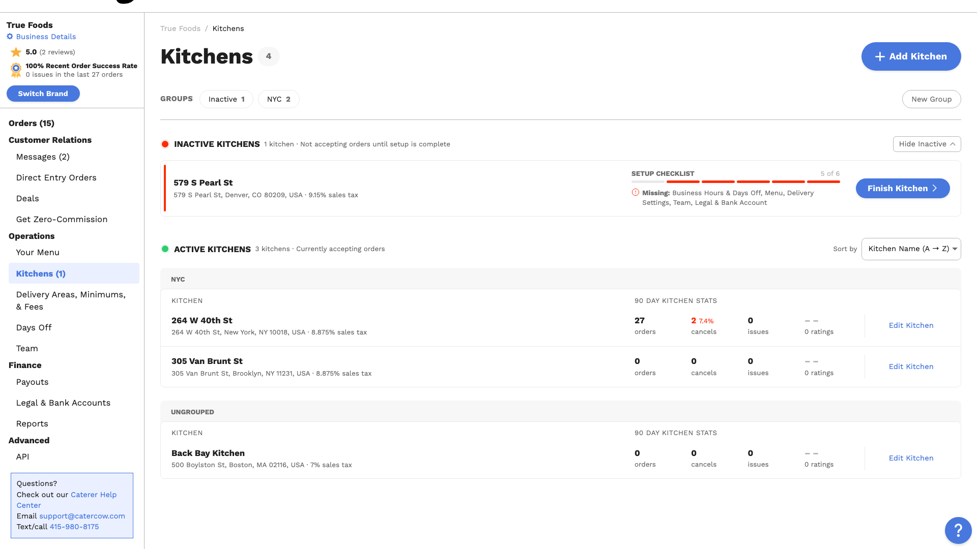Click the Business Details gear icon
This screenshot has width=977, height=549.
coord(10,37)
